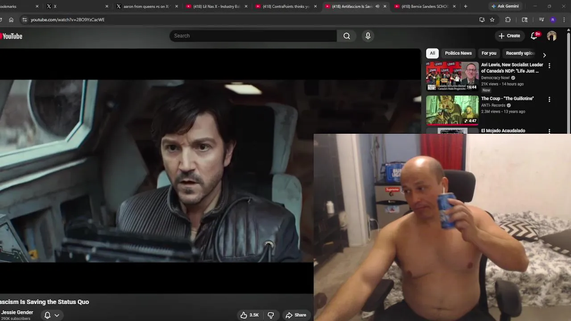Select the For you filter chip

(x=489, y=53)
